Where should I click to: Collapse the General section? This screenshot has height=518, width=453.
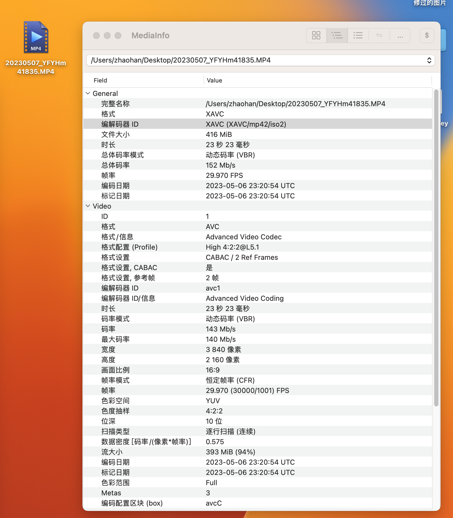click(x=88, y=93)
